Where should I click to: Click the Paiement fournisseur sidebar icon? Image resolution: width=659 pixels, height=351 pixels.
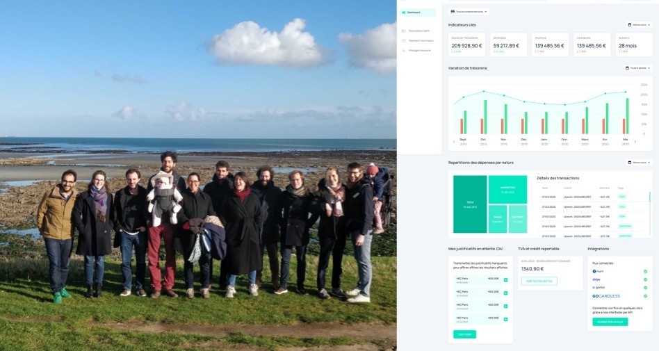[x=404, y=41]
